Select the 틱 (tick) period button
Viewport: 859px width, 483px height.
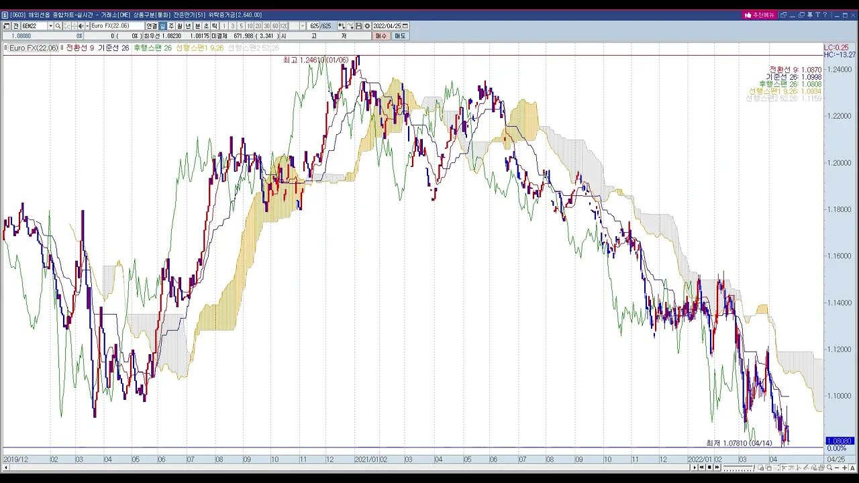[x=215, y=26]
